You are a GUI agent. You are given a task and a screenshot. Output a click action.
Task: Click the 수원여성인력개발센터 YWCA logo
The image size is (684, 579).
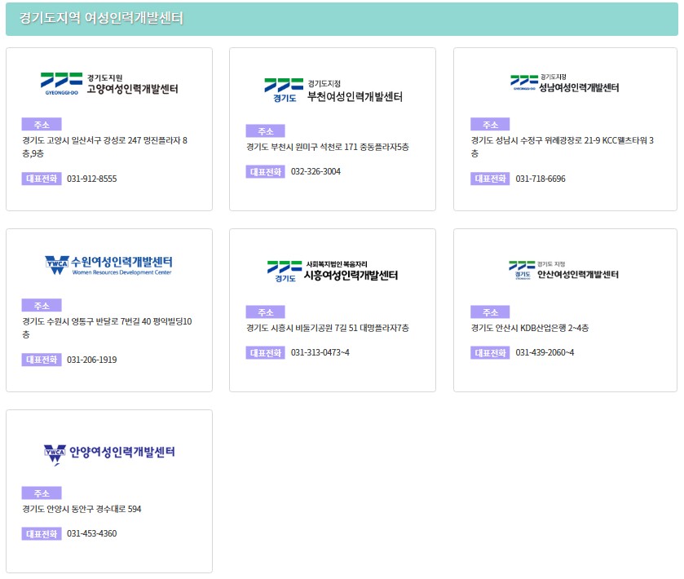coord(108,265)
